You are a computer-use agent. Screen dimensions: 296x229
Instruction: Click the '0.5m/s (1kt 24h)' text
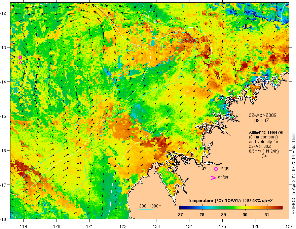[264, 151]
